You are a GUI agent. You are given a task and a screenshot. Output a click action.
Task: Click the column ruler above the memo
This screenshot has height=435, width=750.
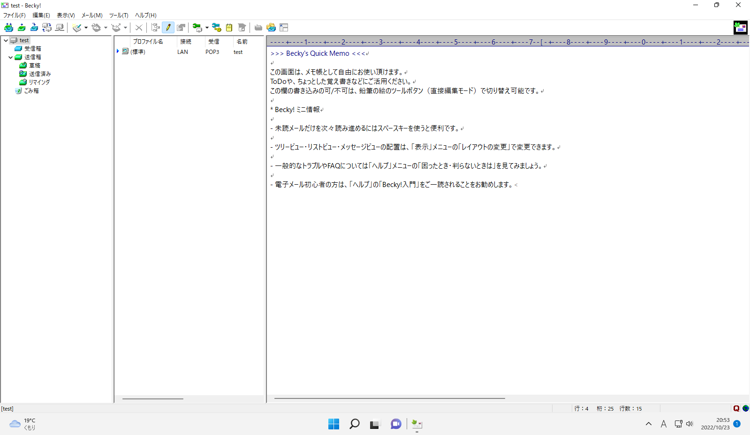click(508, 42)
